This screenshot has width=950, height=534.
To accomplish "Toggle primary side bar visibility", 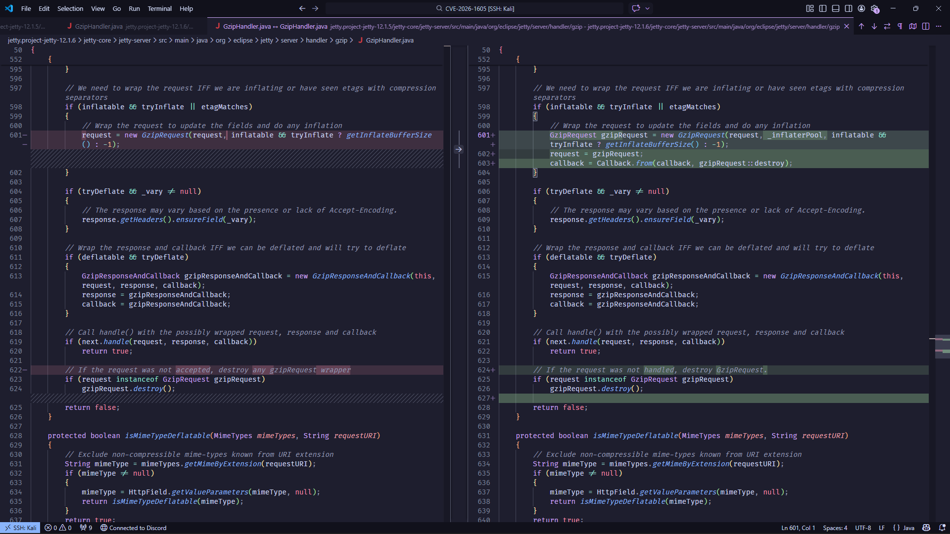I will point(823,8).
